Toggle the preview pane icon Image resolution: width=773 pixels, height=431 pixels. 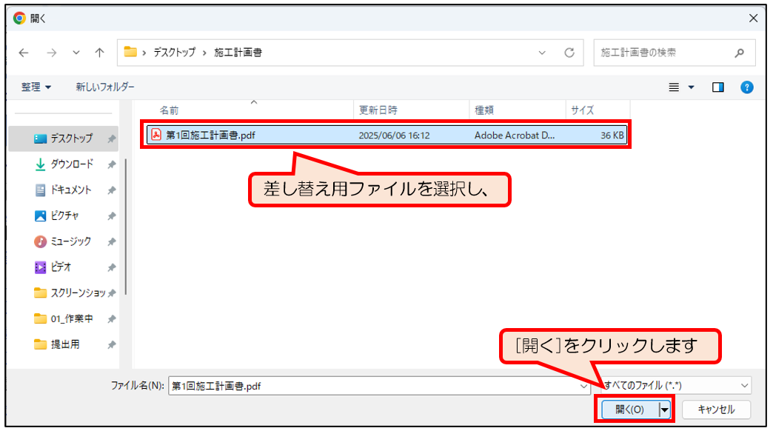click(717, 87)
